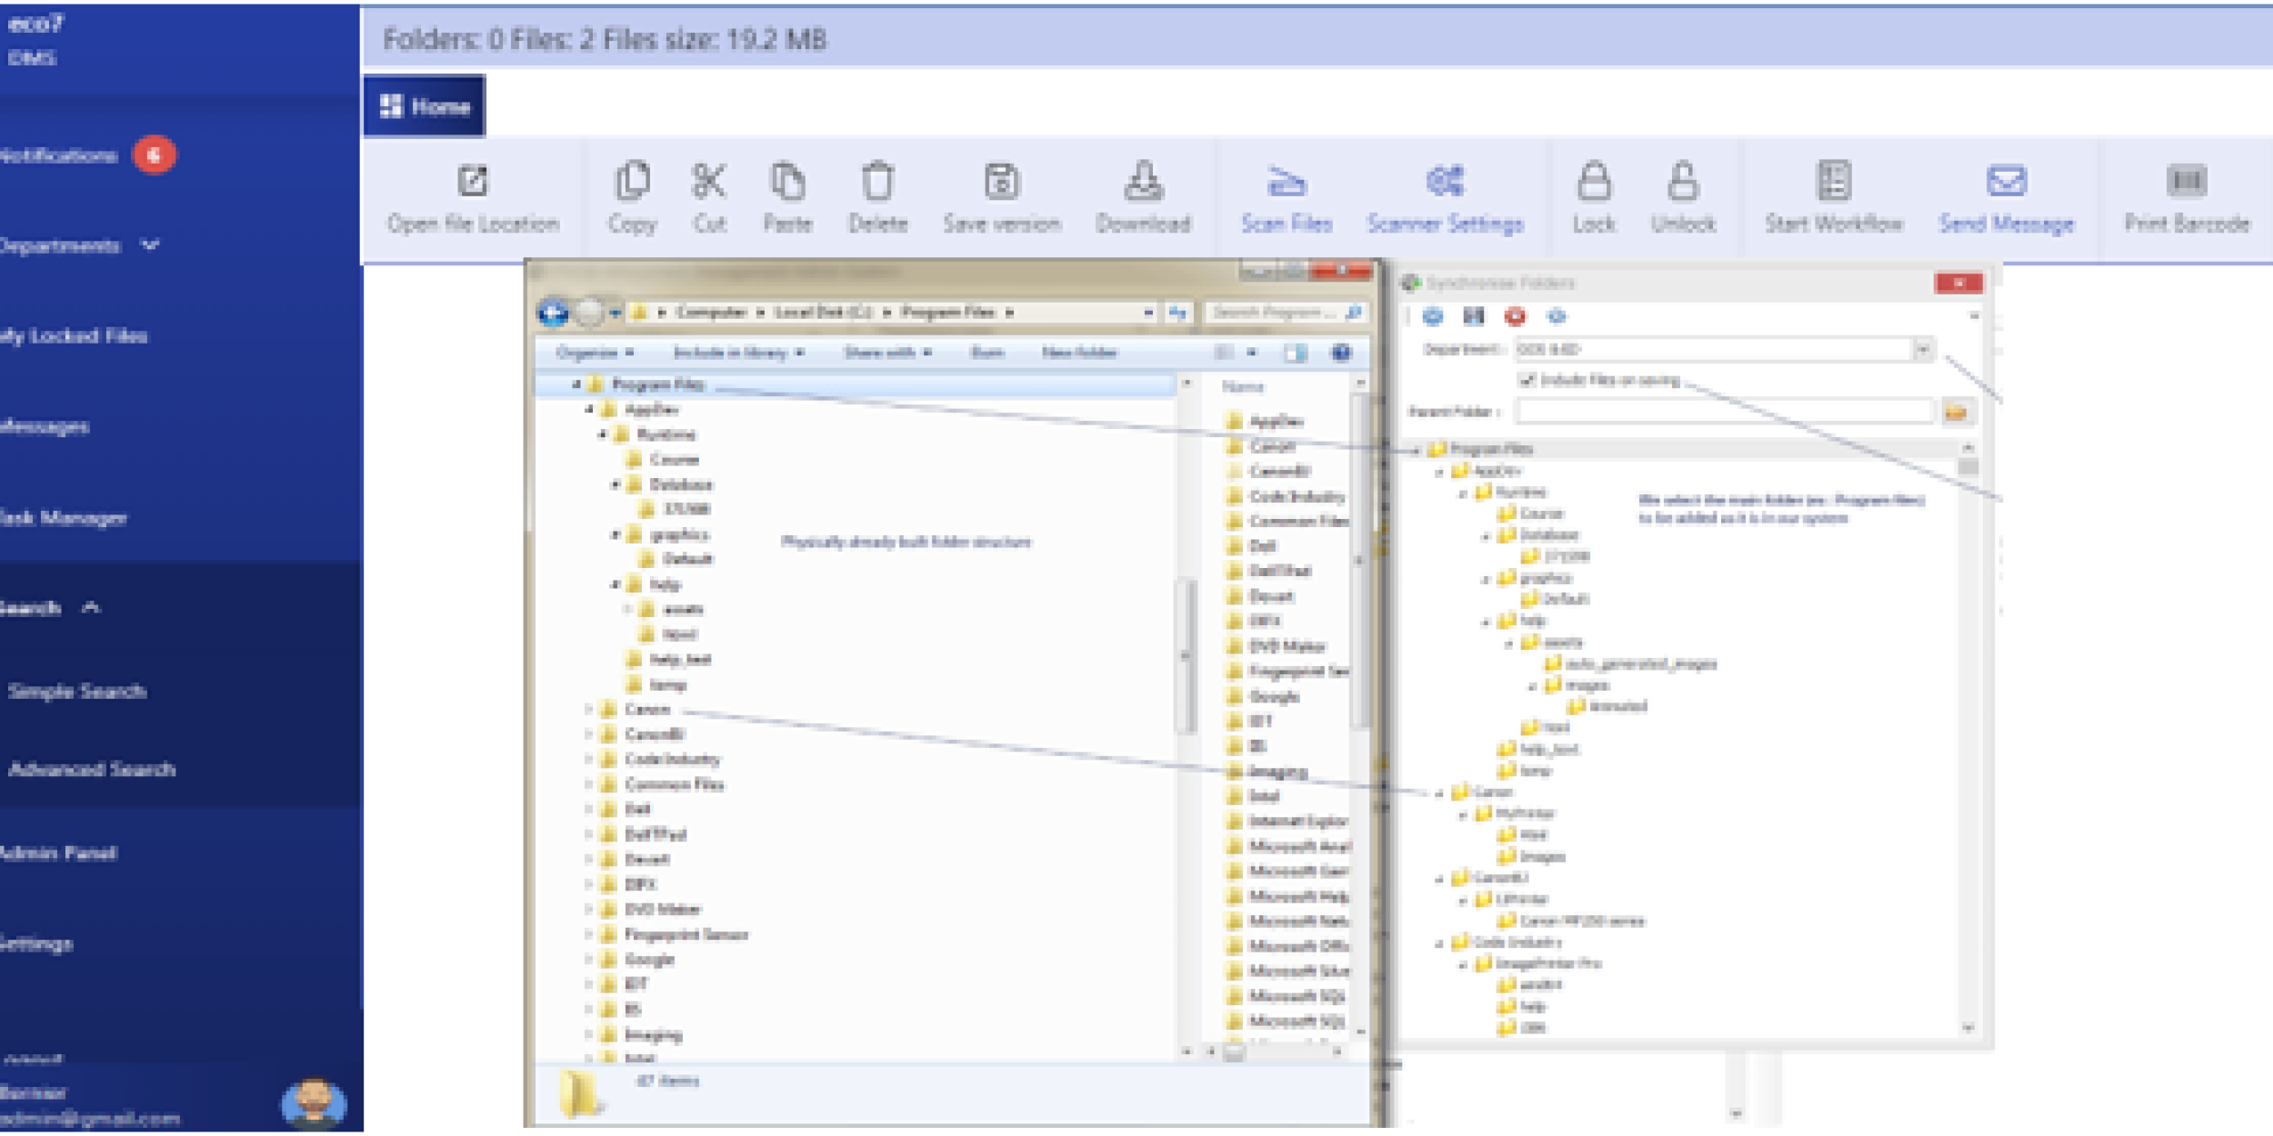
Task: Click the Explorer preview pane icon
Action: click(1296, 353)
